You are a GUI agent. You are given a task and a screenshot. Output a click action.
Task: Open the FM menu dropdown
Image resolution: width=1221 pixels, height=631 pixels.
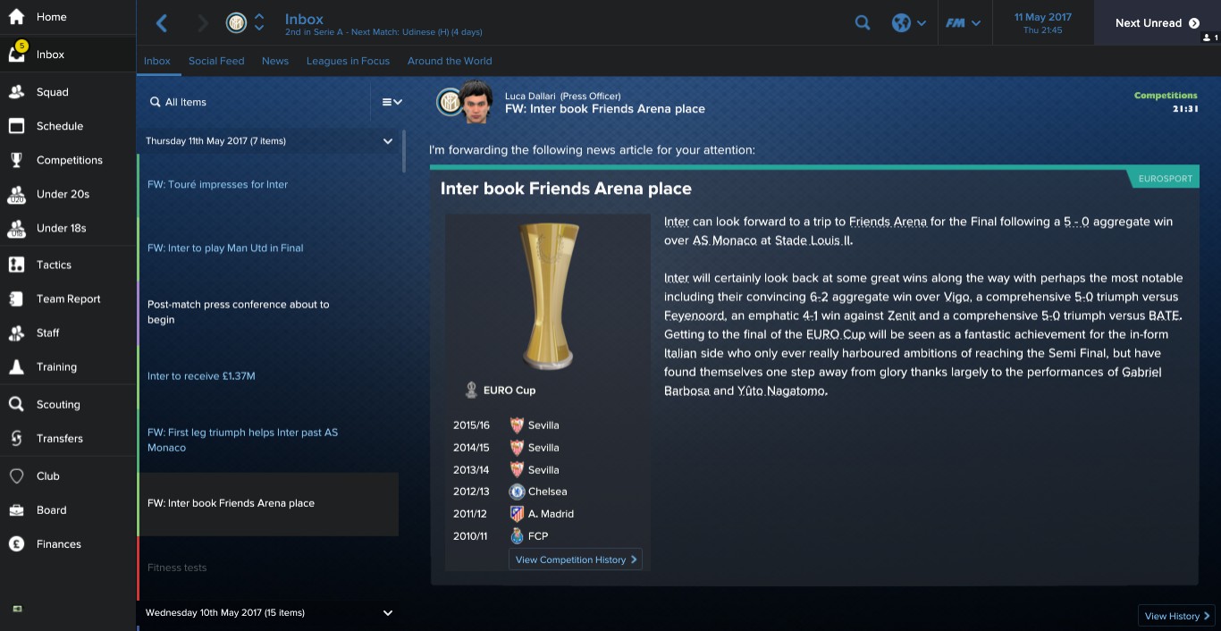(x=964, y=23)
